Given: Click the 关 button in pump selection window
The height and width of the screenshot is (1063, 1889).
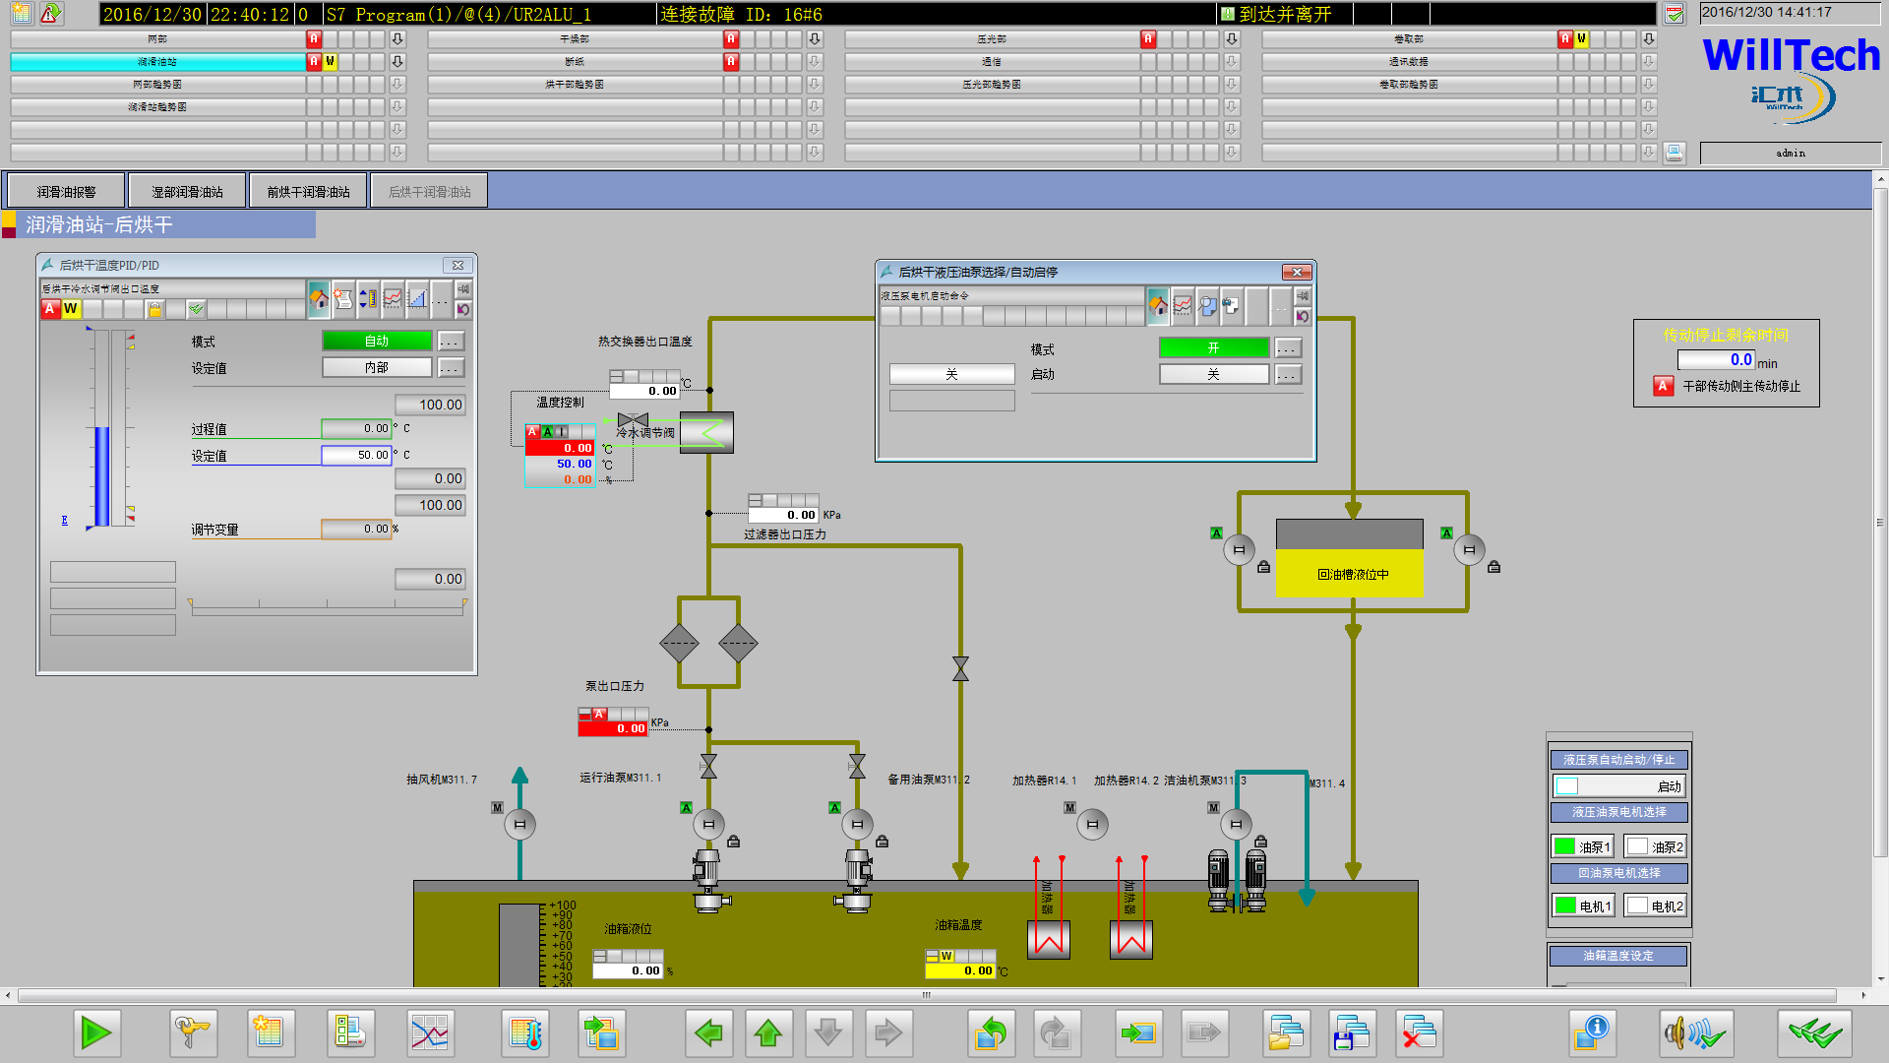Looking at the screenshot, I should coord(951,374).
